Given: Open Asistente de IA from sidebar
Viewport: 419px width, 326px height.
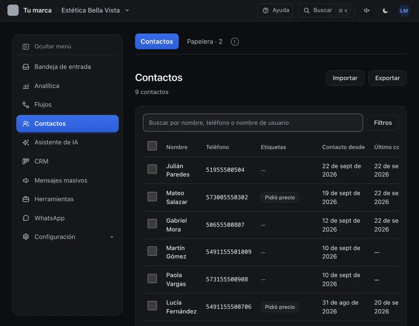Looking at the screenshot, I should [68, 143].
